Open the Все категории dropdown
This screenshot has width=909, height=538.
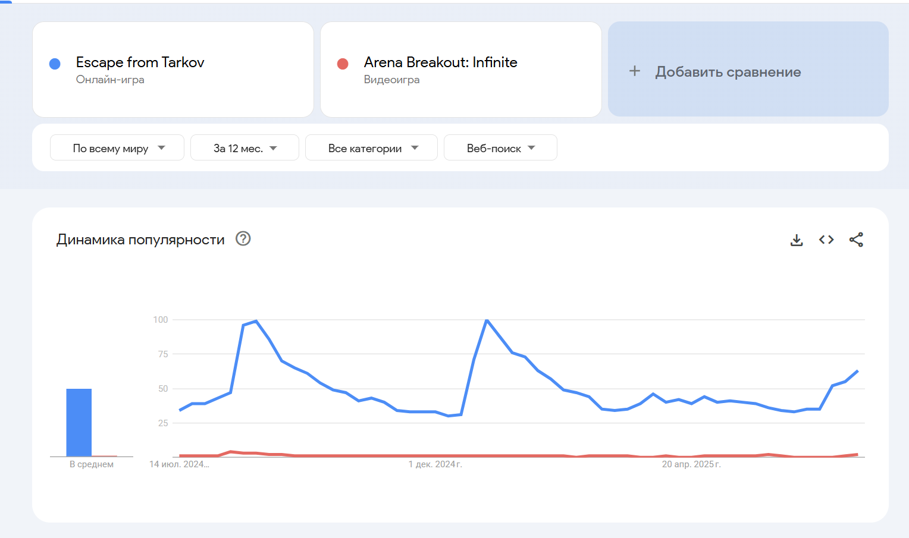pyautogui.click(x=371, y=148)
